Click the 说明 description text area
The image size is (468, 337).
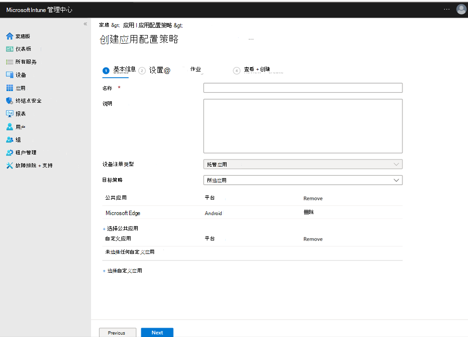pos(303,126)
